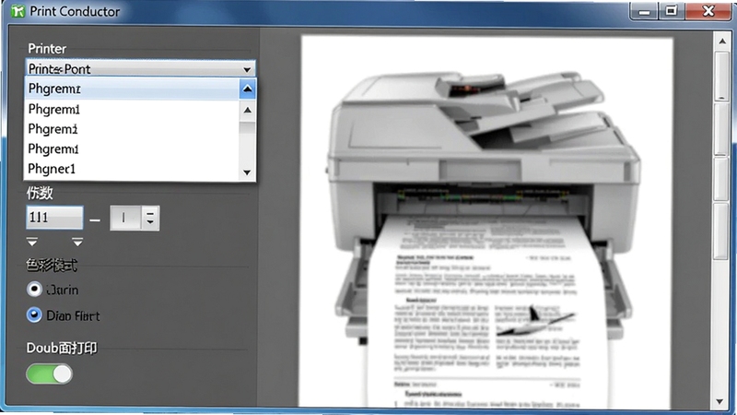This screenshot has height=415, width=737.
Task: Select the Diao Fiart radio button
Action: point(34,314)
